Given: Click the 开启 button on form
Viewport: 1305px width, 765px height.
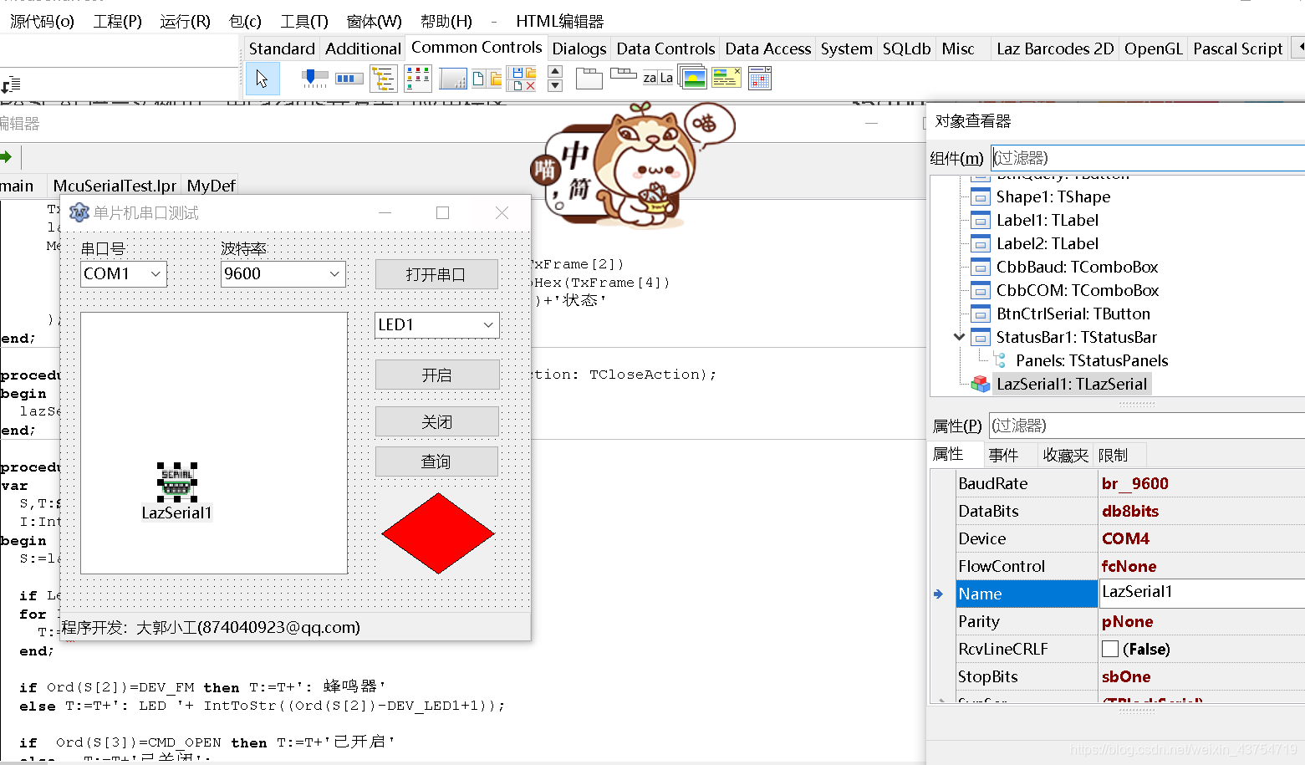Looking at the screenshot, I should [x=436, y=375].
